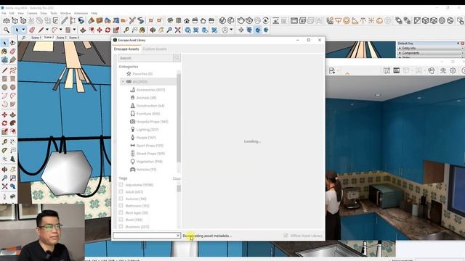Select the Scale tool in top toolbar
Screen dimensions: 465x261
[x=116, y=30]
